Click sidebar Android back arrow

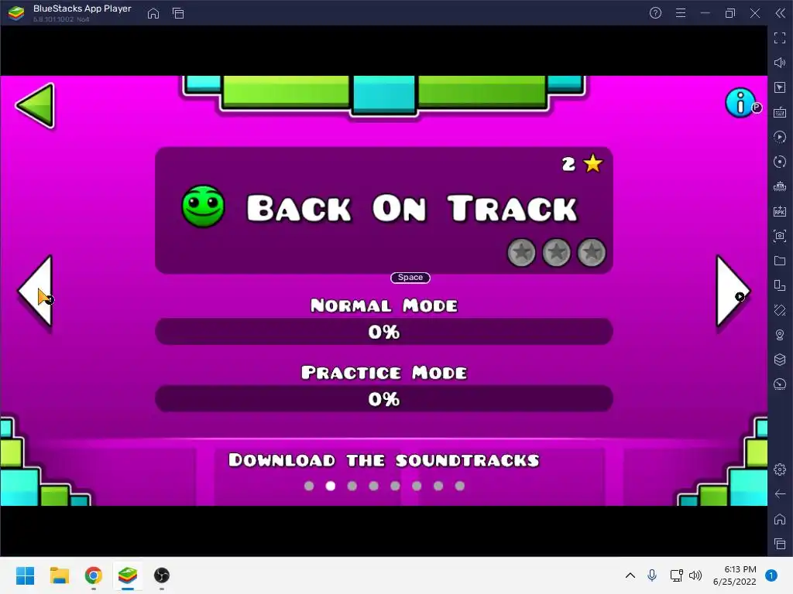[x=780, y=494]
